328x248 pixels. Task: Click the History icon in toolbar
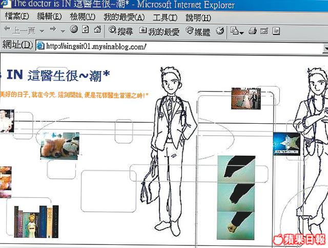tap(220, 31)
